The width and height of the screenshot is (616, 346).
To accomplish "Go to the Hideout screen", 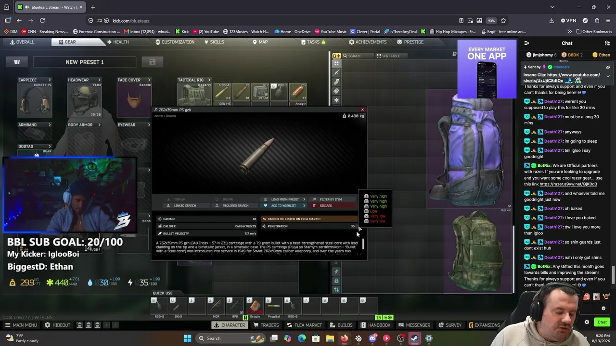I will point(58,325).
